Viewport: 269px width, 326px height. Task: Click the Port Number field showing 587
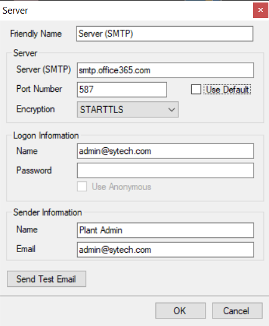122,89
